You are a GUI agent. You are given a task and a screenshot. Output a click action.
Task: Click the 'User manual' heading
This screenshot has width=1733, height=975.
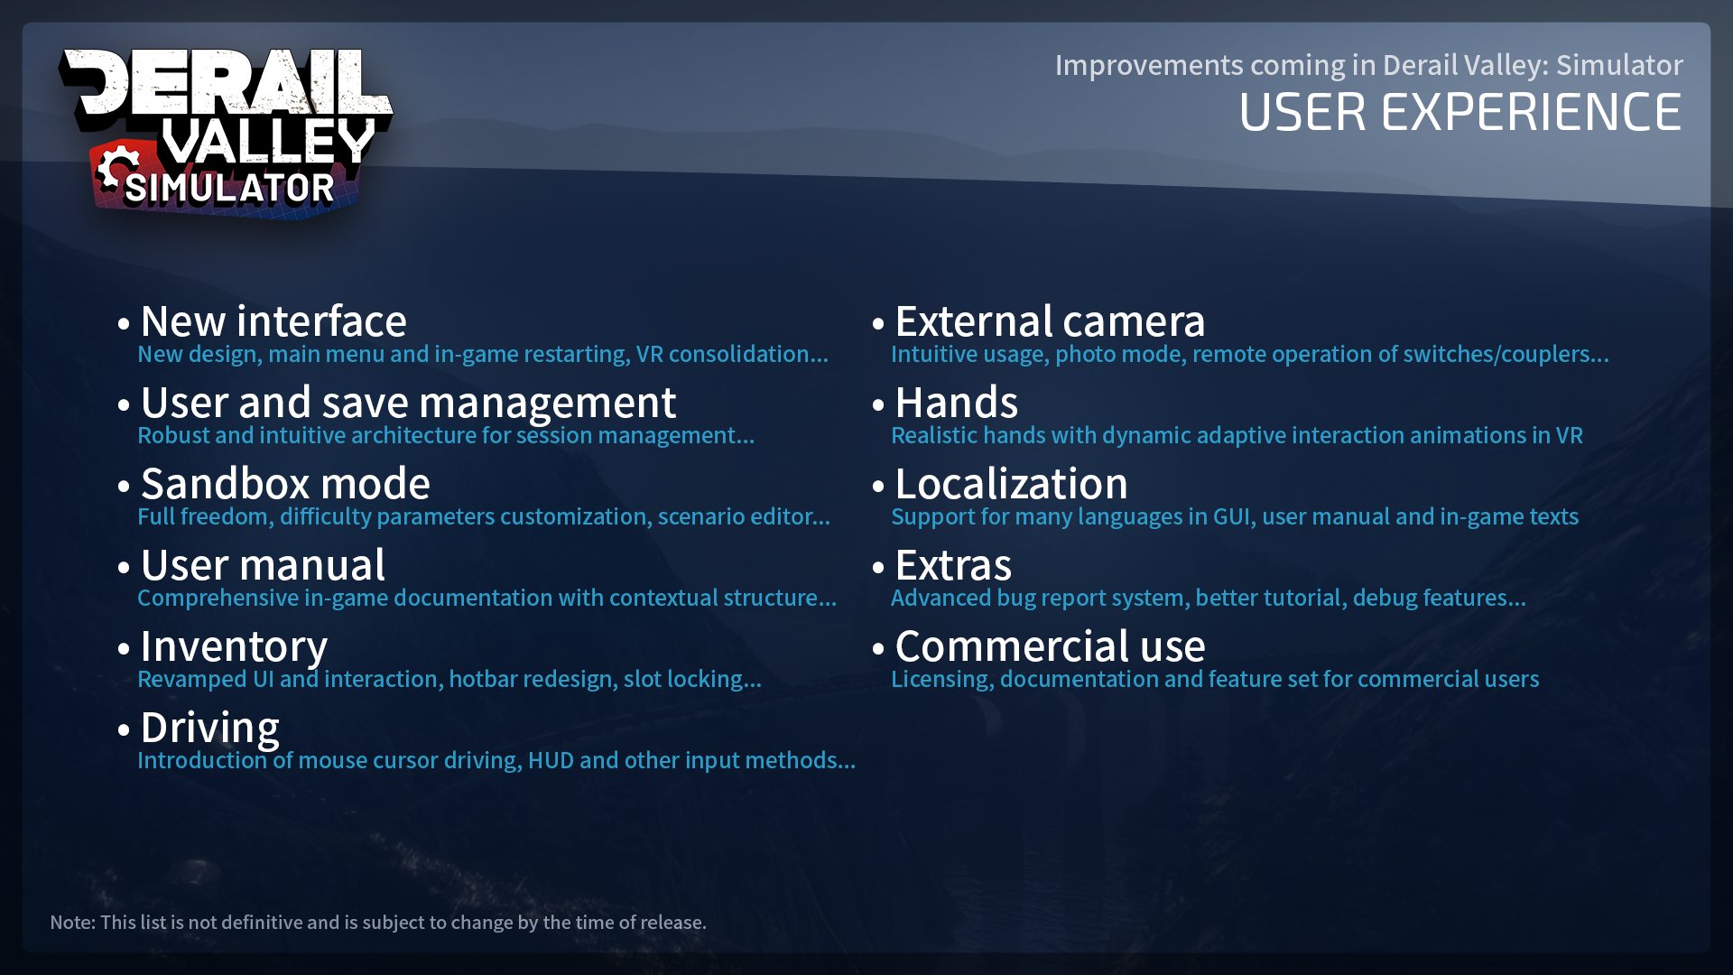point(263,564)
